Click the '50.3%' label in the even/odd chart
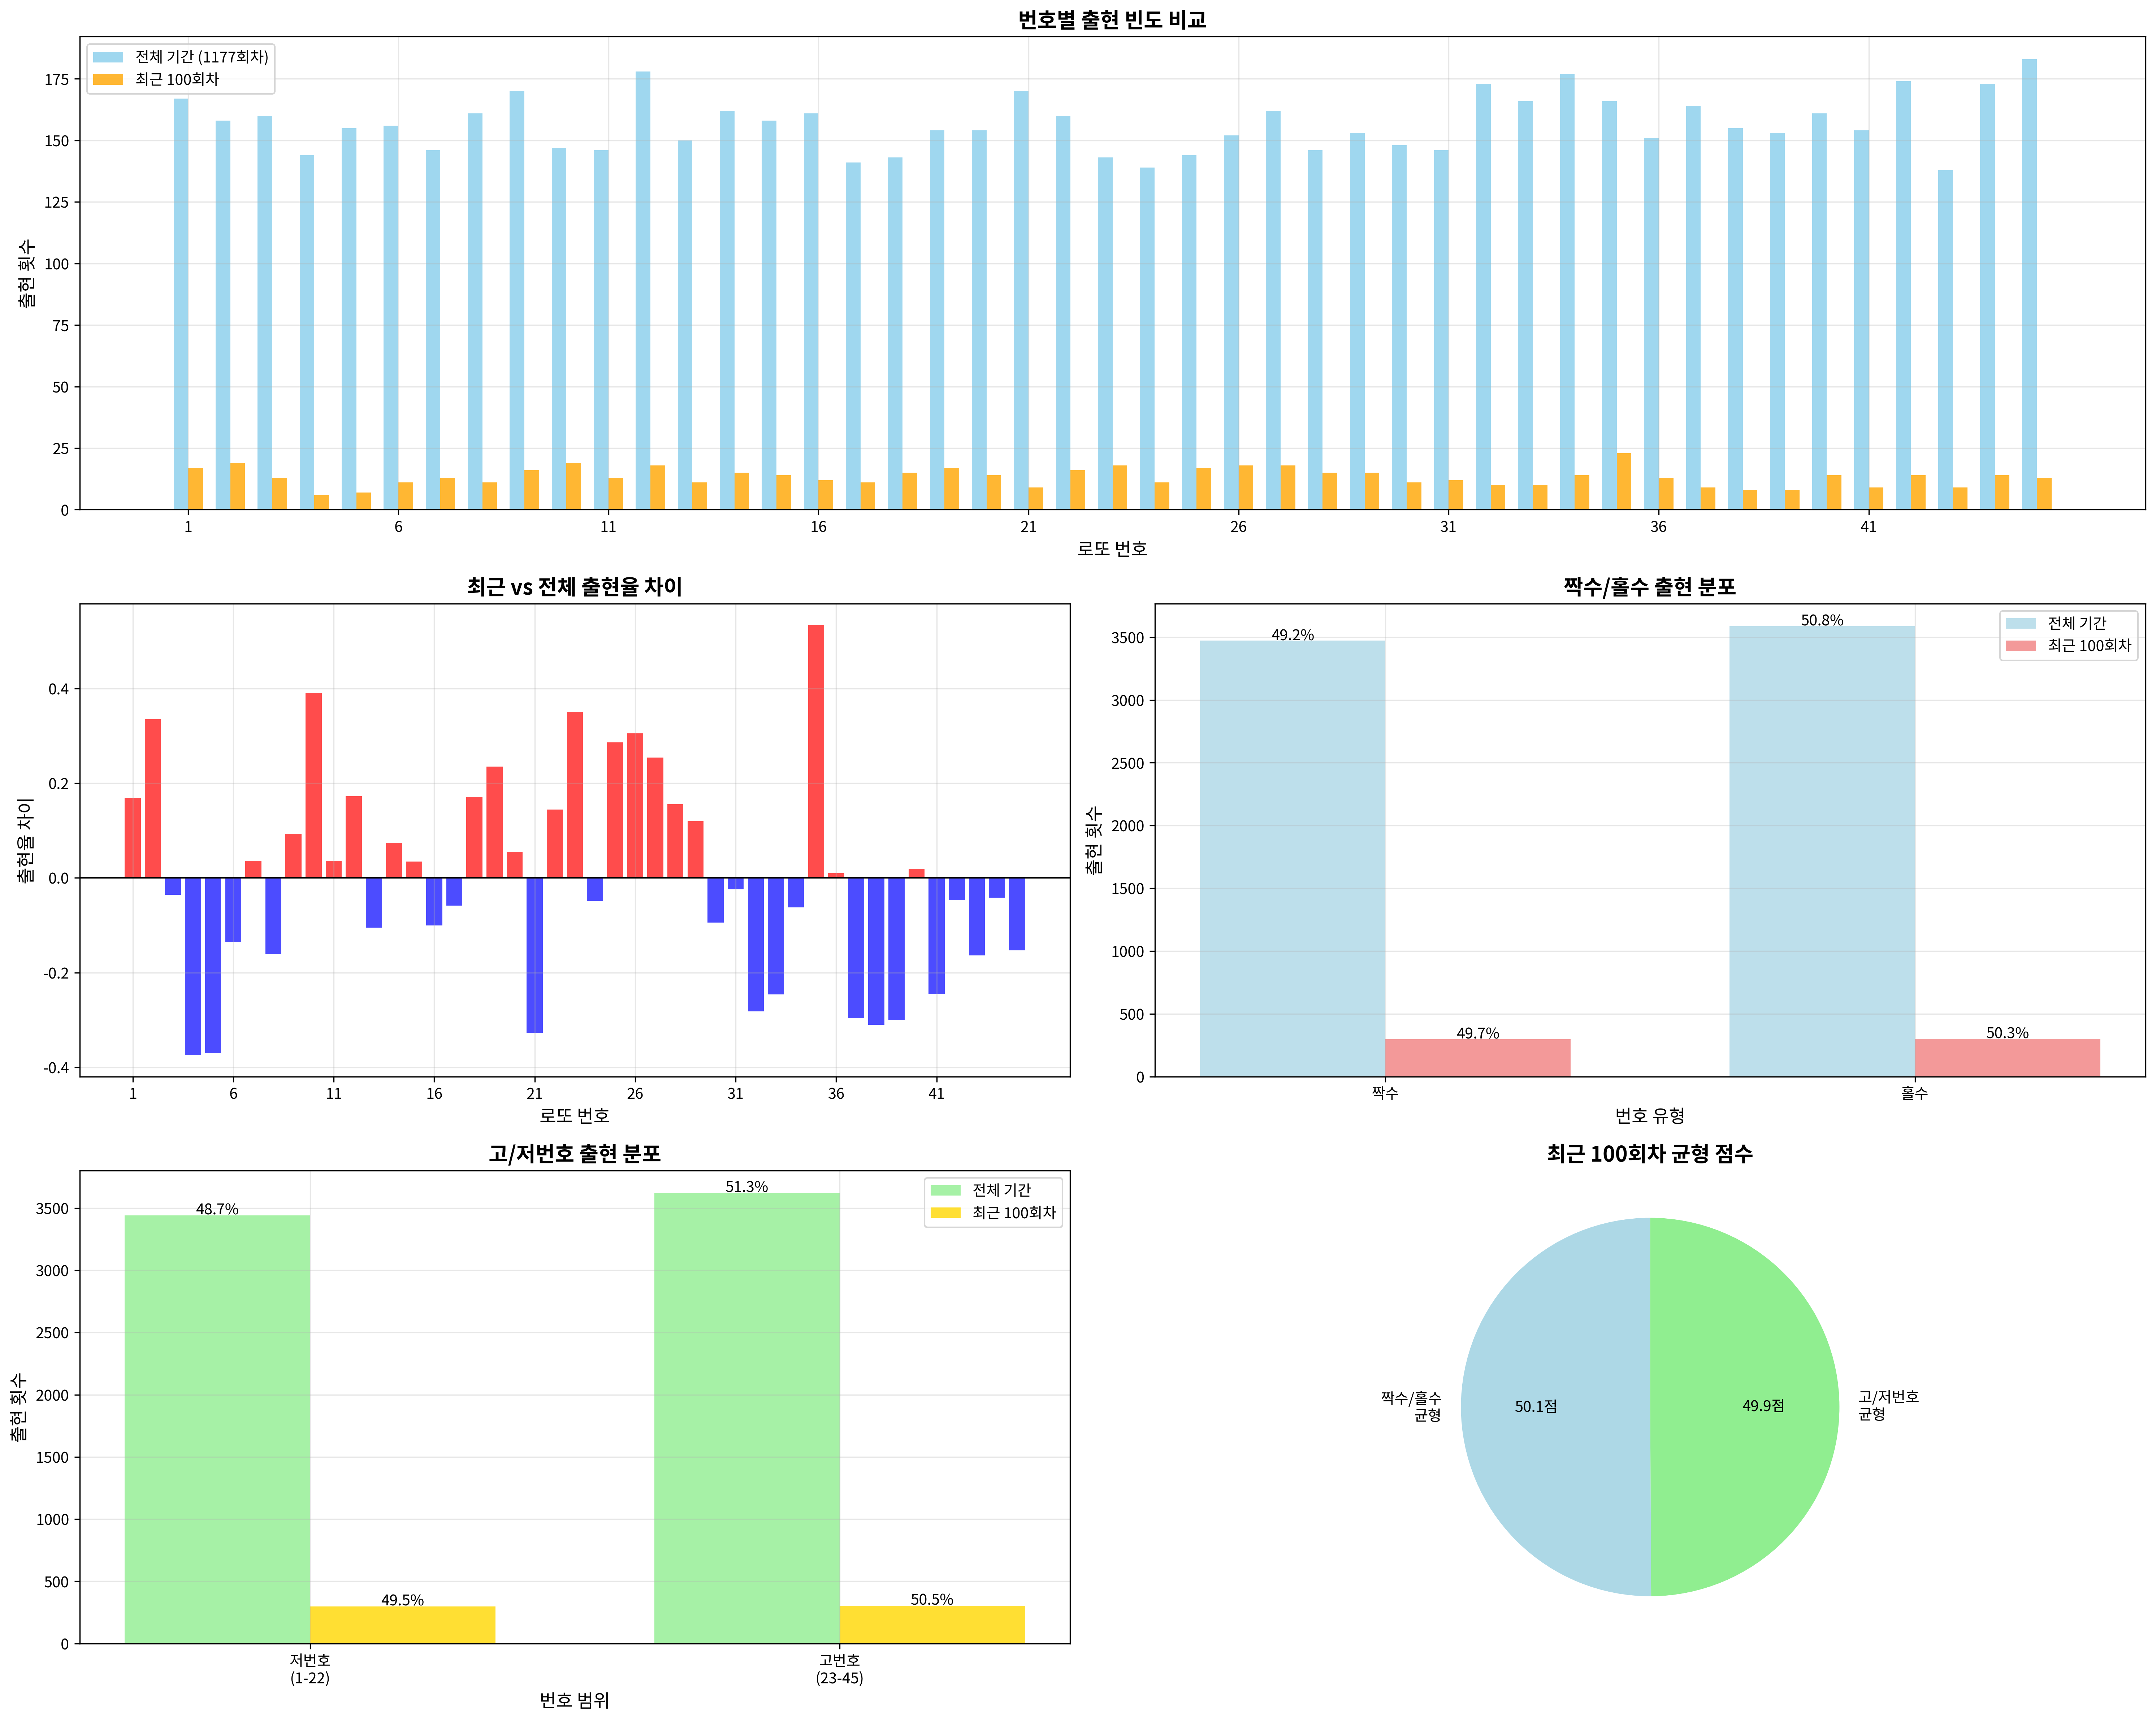The width and height of the screenshot is (2156, 1722). click(2007, 1033)
